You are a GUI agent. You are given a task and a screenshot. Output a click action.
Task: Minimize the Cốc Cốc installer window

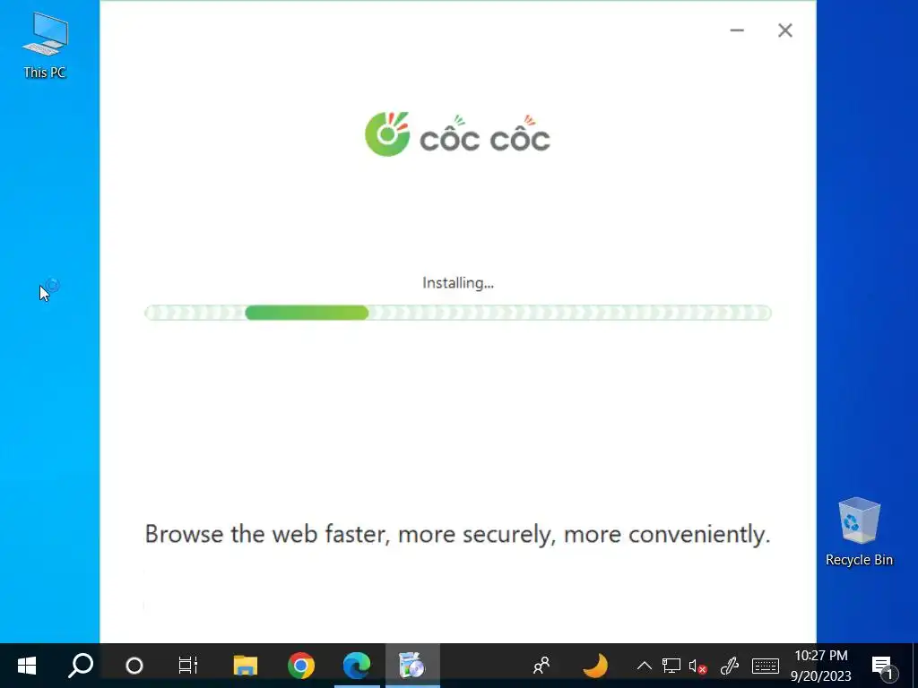[737, 30]
